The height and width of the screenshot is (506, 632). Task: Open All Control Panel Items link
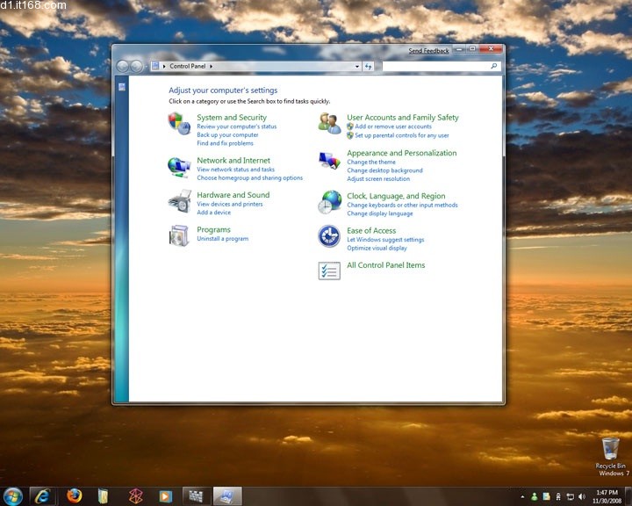pos(385,265)
